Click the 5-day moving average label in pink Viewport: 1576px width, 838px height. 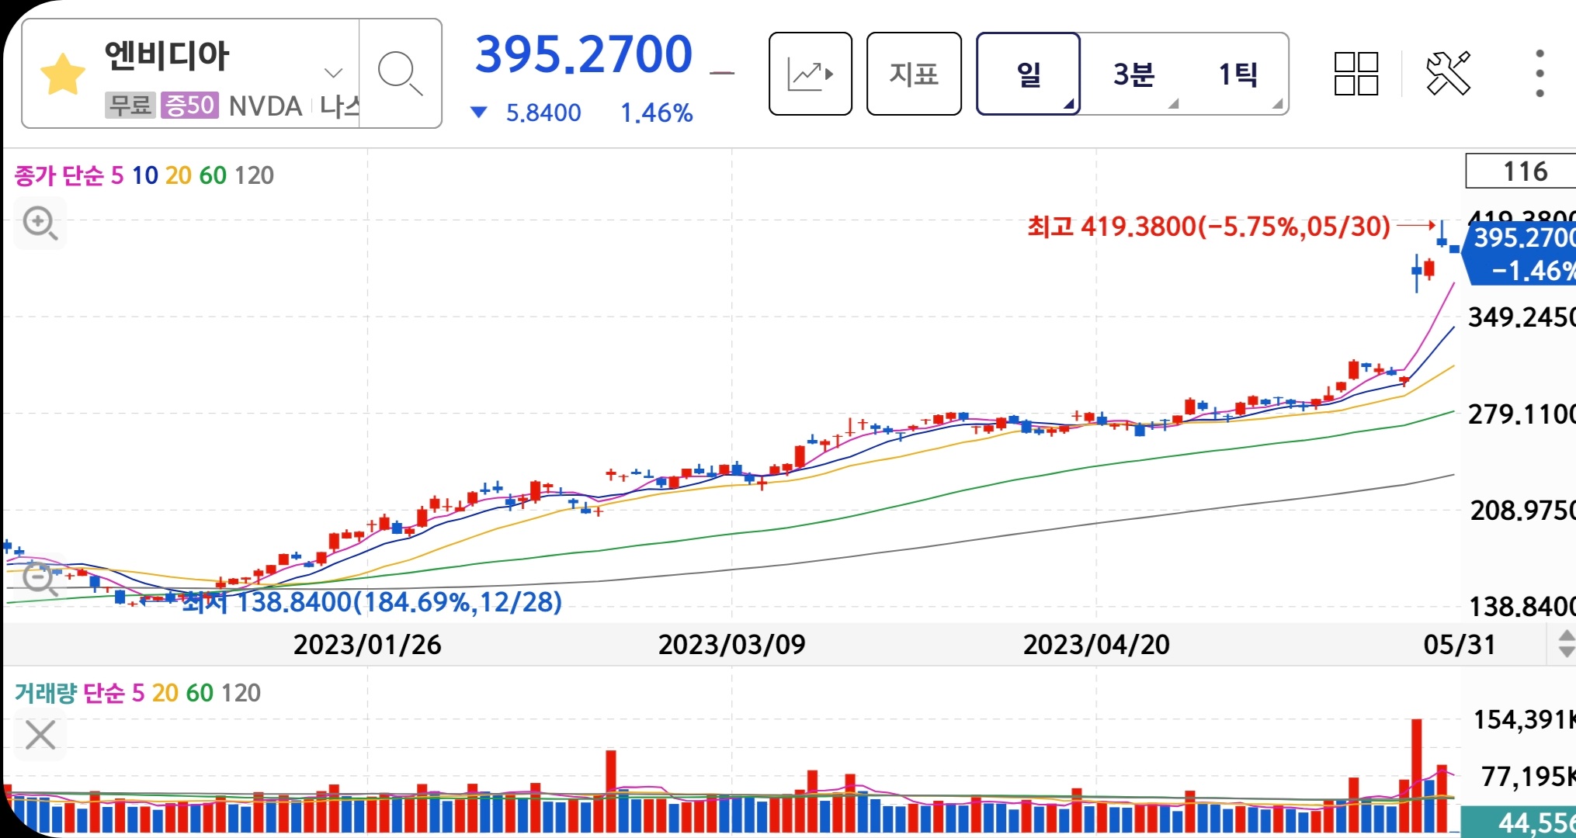[x=117, y=175]
